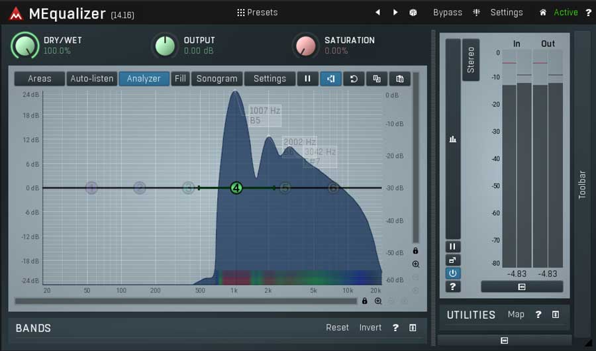Select EQ band 6 node
The width and height of the screenshot is (596, 351).
pos(333,188)
